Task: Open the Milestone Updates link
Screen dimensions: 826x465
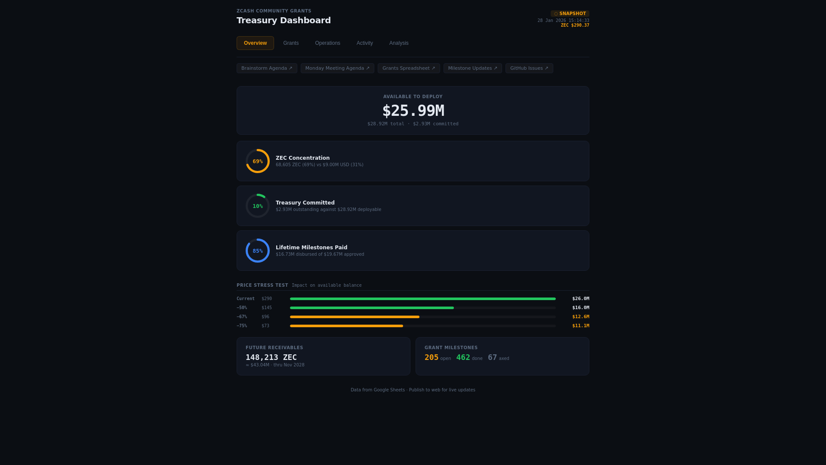Action: pos(472,68)
